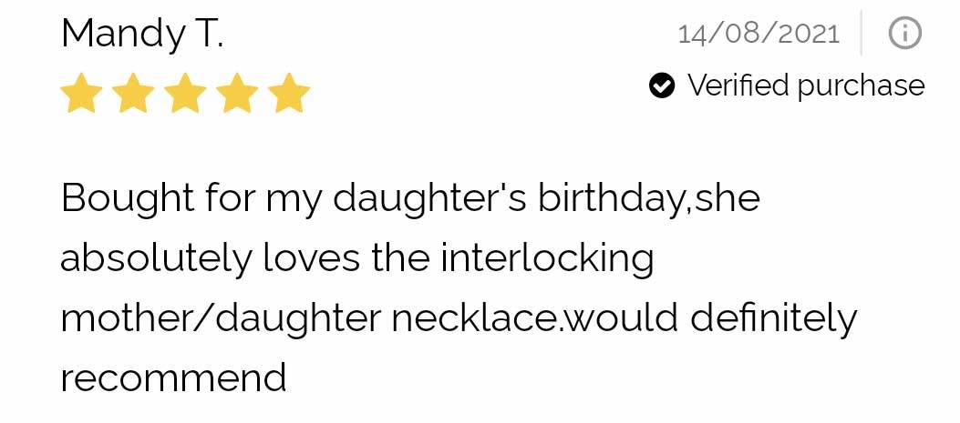Click the review date 14/08/2021
This screenshot has height=423, width=960.
[759, 33]
